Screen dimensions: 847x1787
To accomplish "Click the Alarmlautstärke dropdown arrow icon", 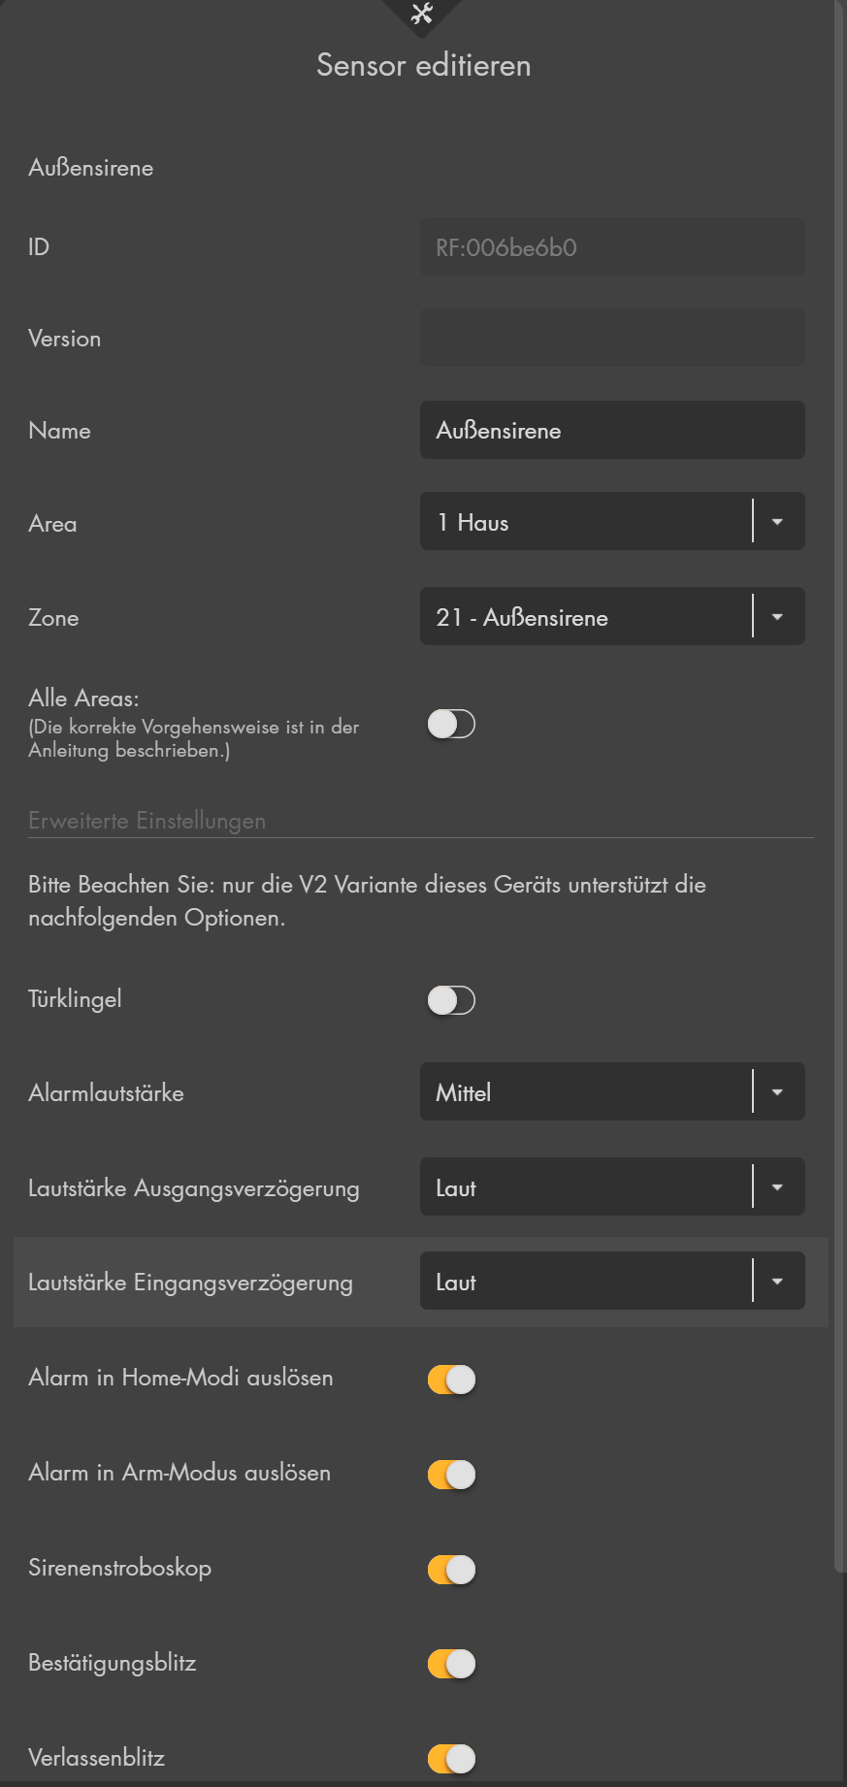I will 777,1092.
